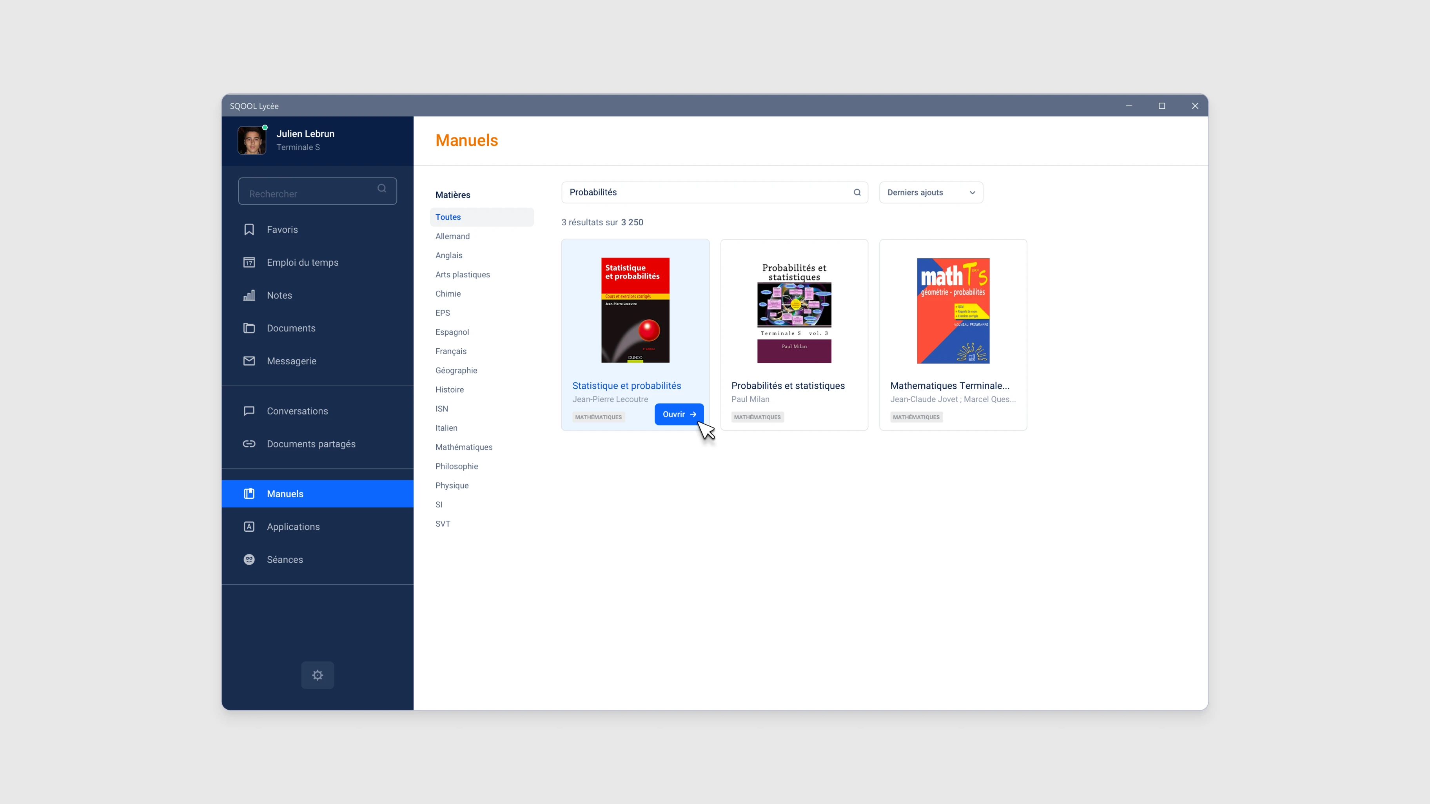The width and height of the screenshot is (1430, 804).
Task: Open the Mathematiques Terminale book cover thumbnail
Action: tap(953, 310)
